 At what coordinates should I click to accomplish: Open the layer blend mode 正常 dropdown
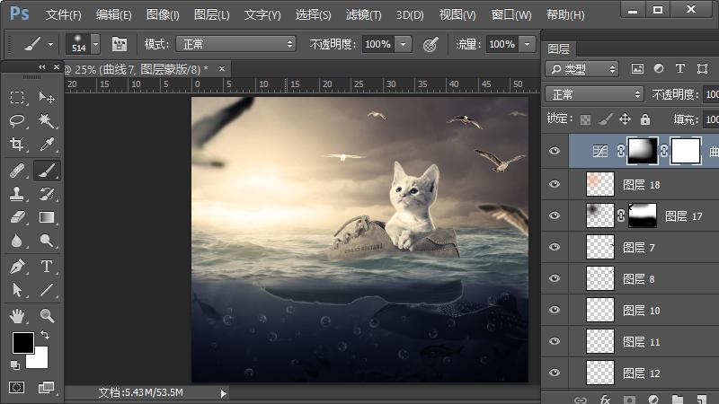coord(594,94)
